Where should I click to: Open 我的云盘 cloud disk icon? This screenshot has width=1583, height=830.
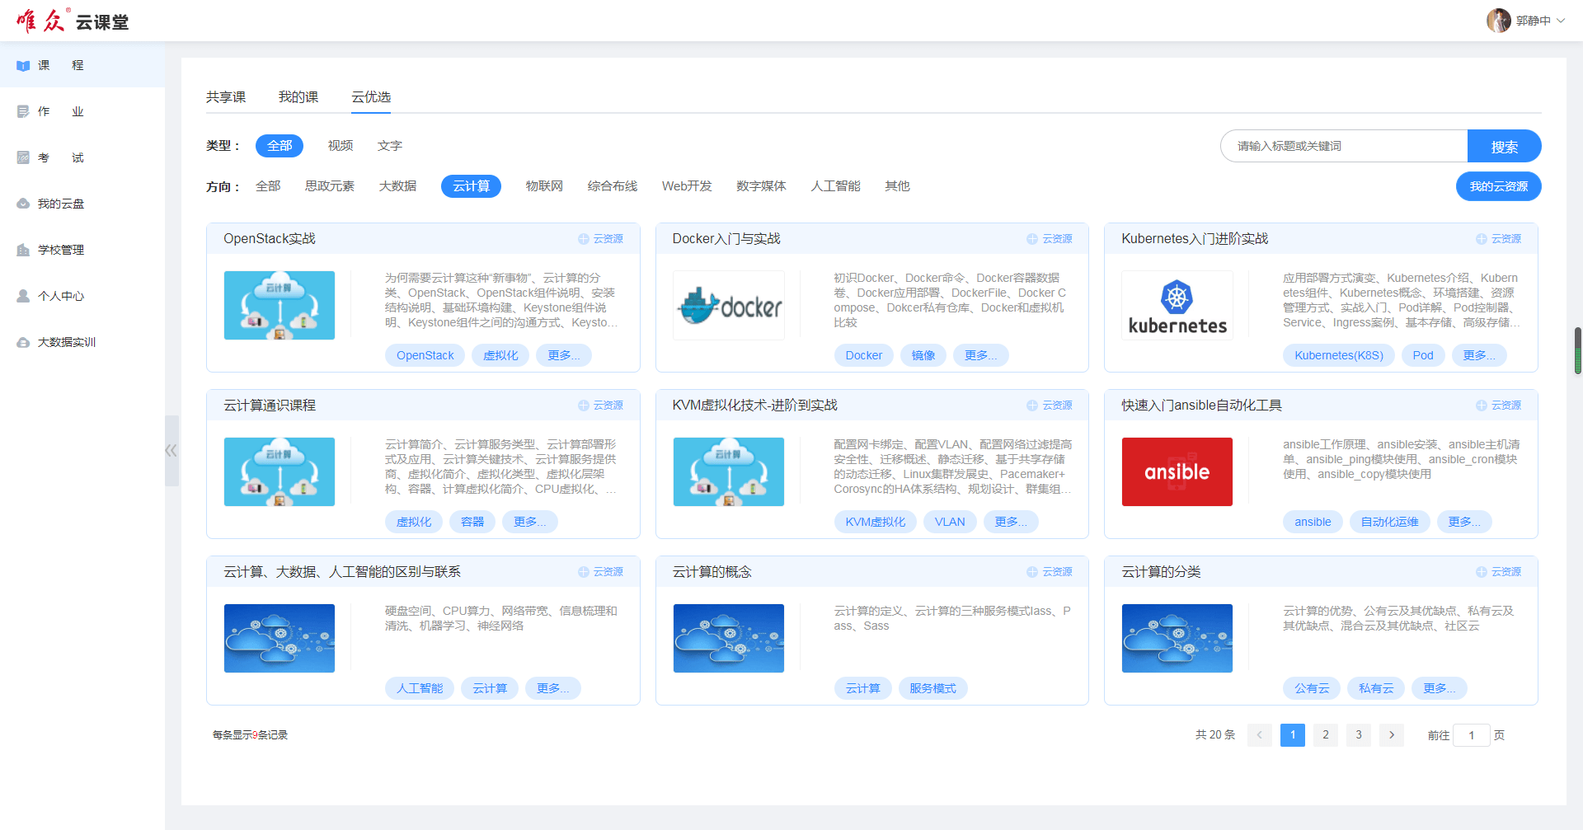(x=23, y=204)
